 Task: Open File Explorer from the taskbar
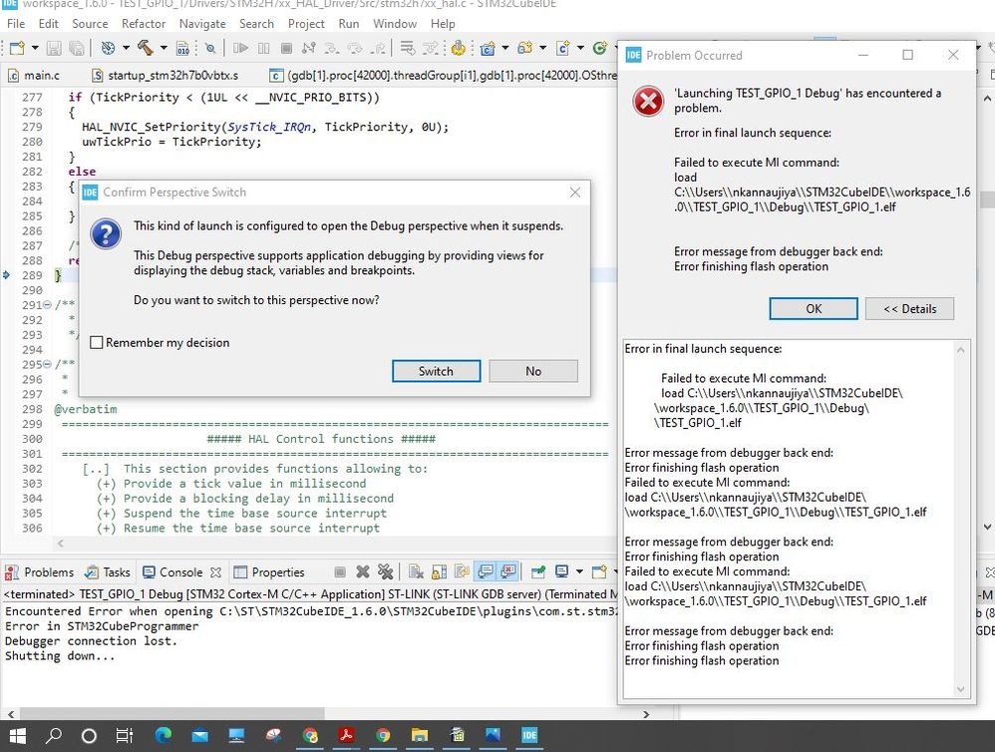tap(420, 735)
